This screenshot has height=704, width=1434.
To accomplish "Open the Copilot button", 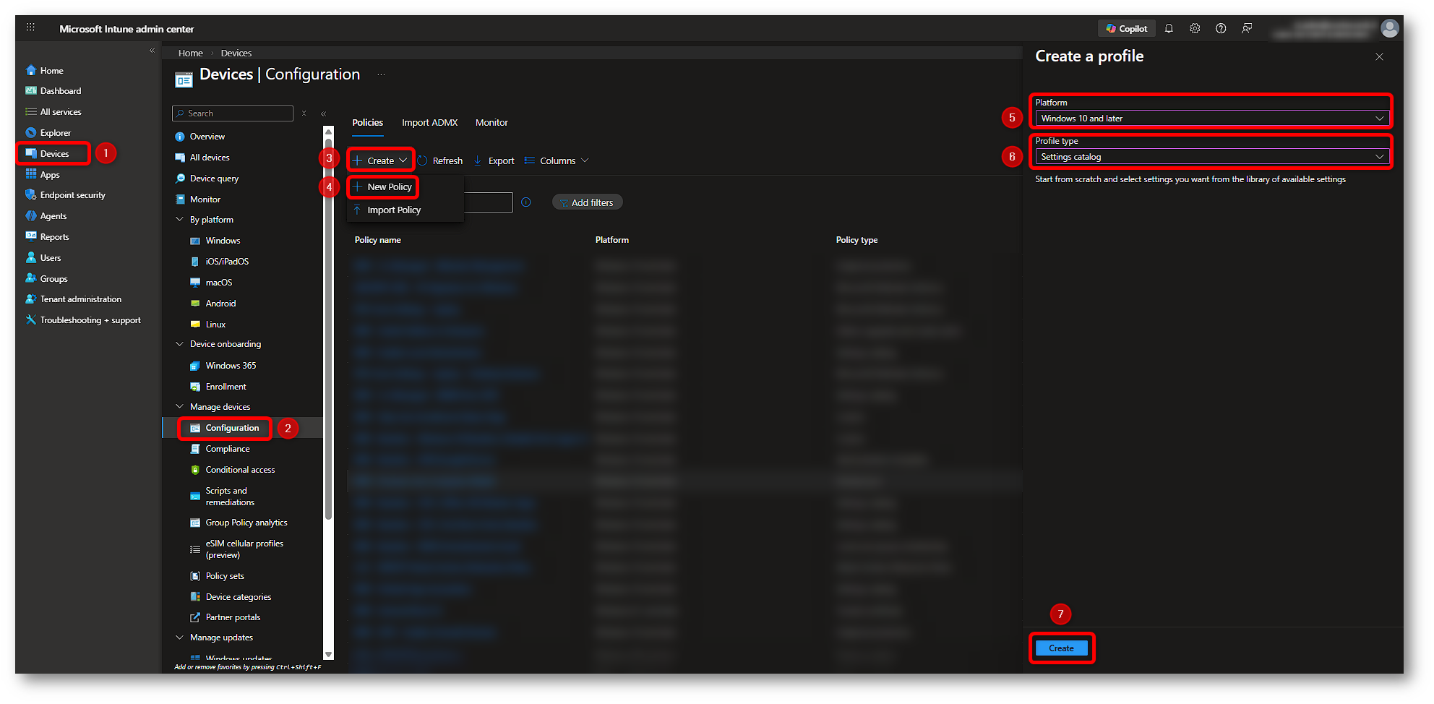I will [x=1126, y=29].
